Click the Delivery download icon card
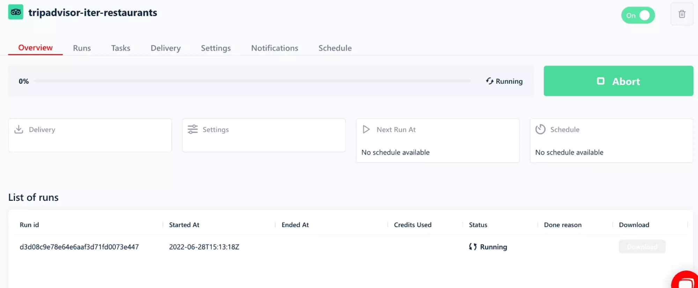The width and height of the screenshot is (698, 288). [x=90, y=135]
